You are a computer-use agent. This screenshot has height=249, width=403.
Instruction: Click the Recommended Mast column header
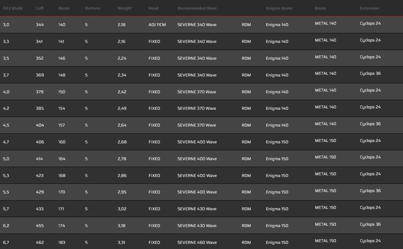(x=197, y=8)
